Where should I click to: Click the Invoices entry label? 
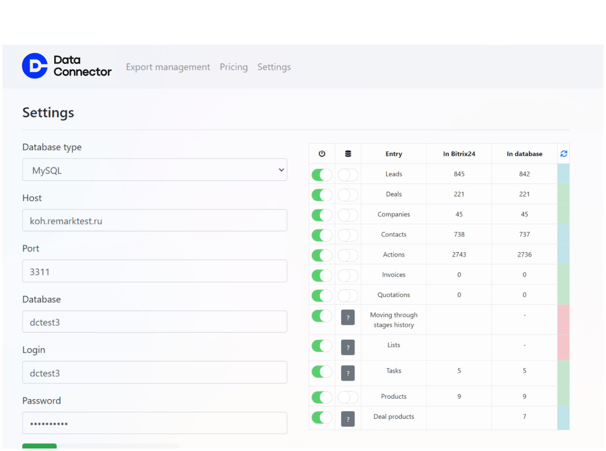click(x=394, y=275)
